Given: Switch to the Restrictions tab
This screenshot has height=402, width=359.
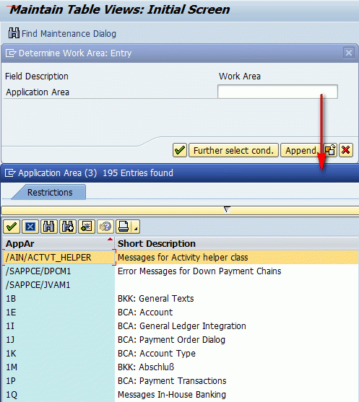Looking at the screenshot, I should tap(50, 192).
